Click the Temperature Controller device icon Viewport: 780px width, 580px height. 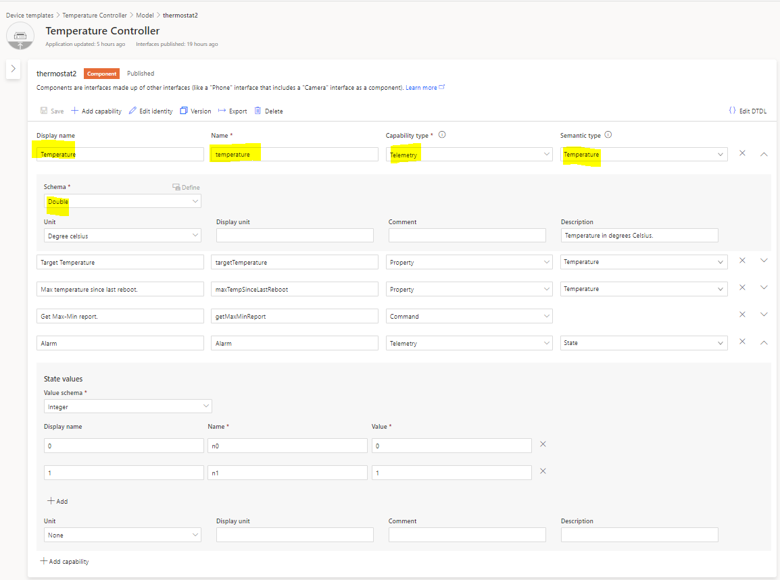click(x=20, y=36)
